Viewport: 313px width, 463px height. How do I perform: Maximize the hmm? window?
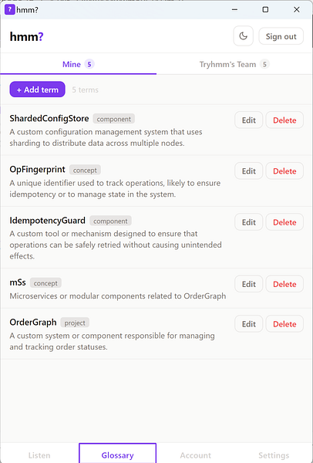265,10
